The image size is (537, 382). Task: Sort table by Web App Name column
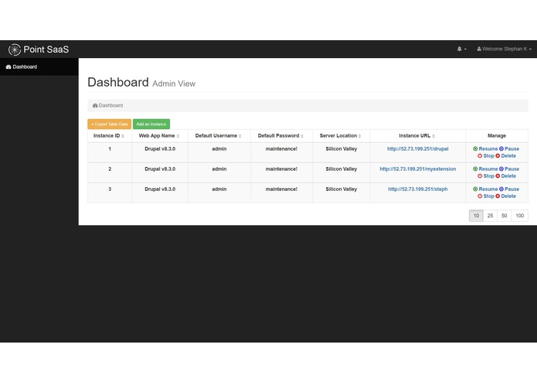point(160,135)
